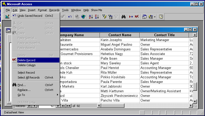
Task: Click the Sort Ascending toolbar icon
Action: tap(91, 17)
